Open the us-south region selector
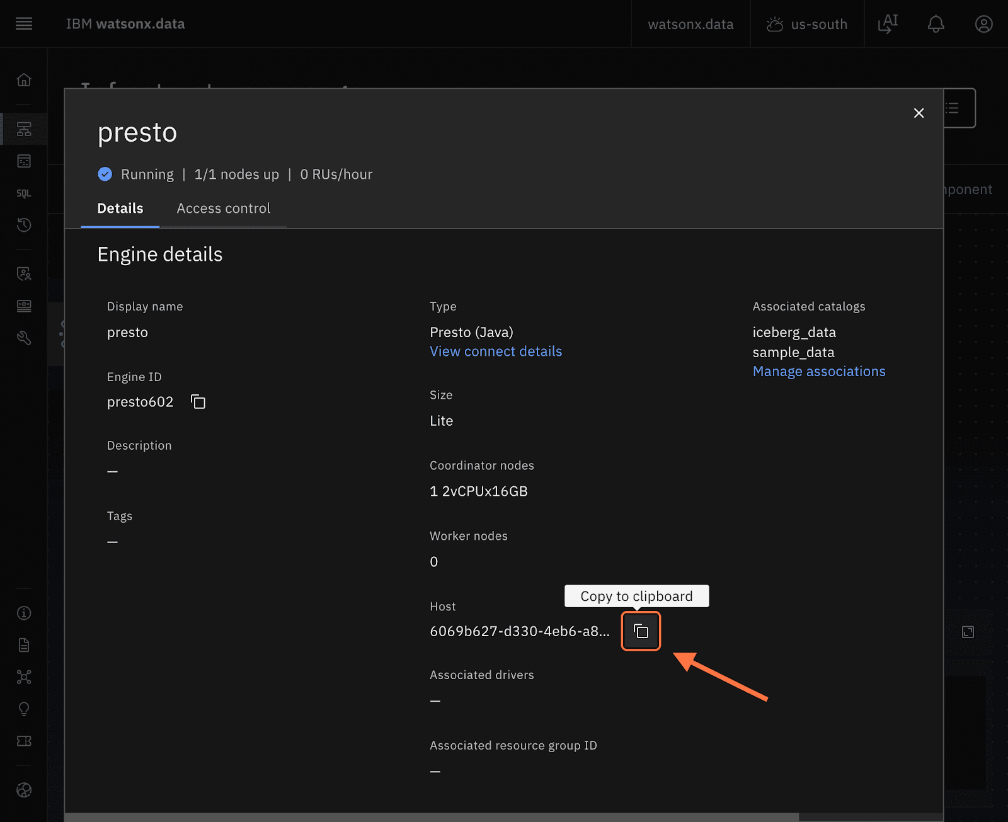1008x822 pixels. 807,24
